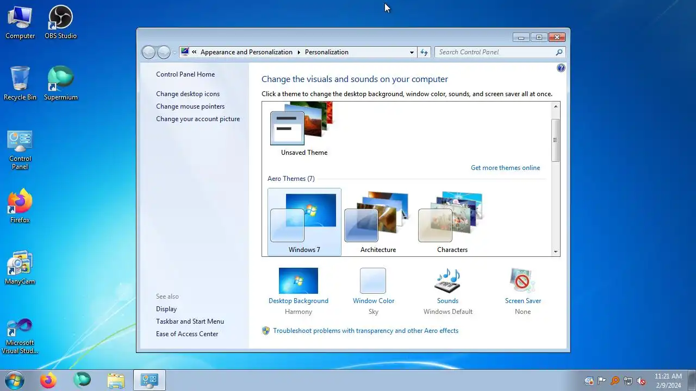The width and height of the screenshot is (696, 391).
Task: Click the Back navigation arrow
Action: pos(148,52)
